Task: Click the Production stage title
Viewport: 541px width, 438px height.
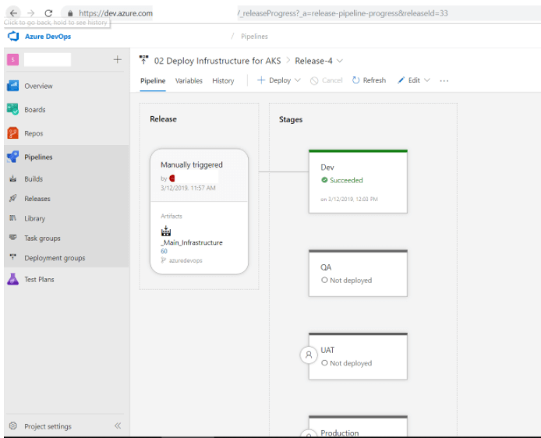Action: [x=340, y=433]
